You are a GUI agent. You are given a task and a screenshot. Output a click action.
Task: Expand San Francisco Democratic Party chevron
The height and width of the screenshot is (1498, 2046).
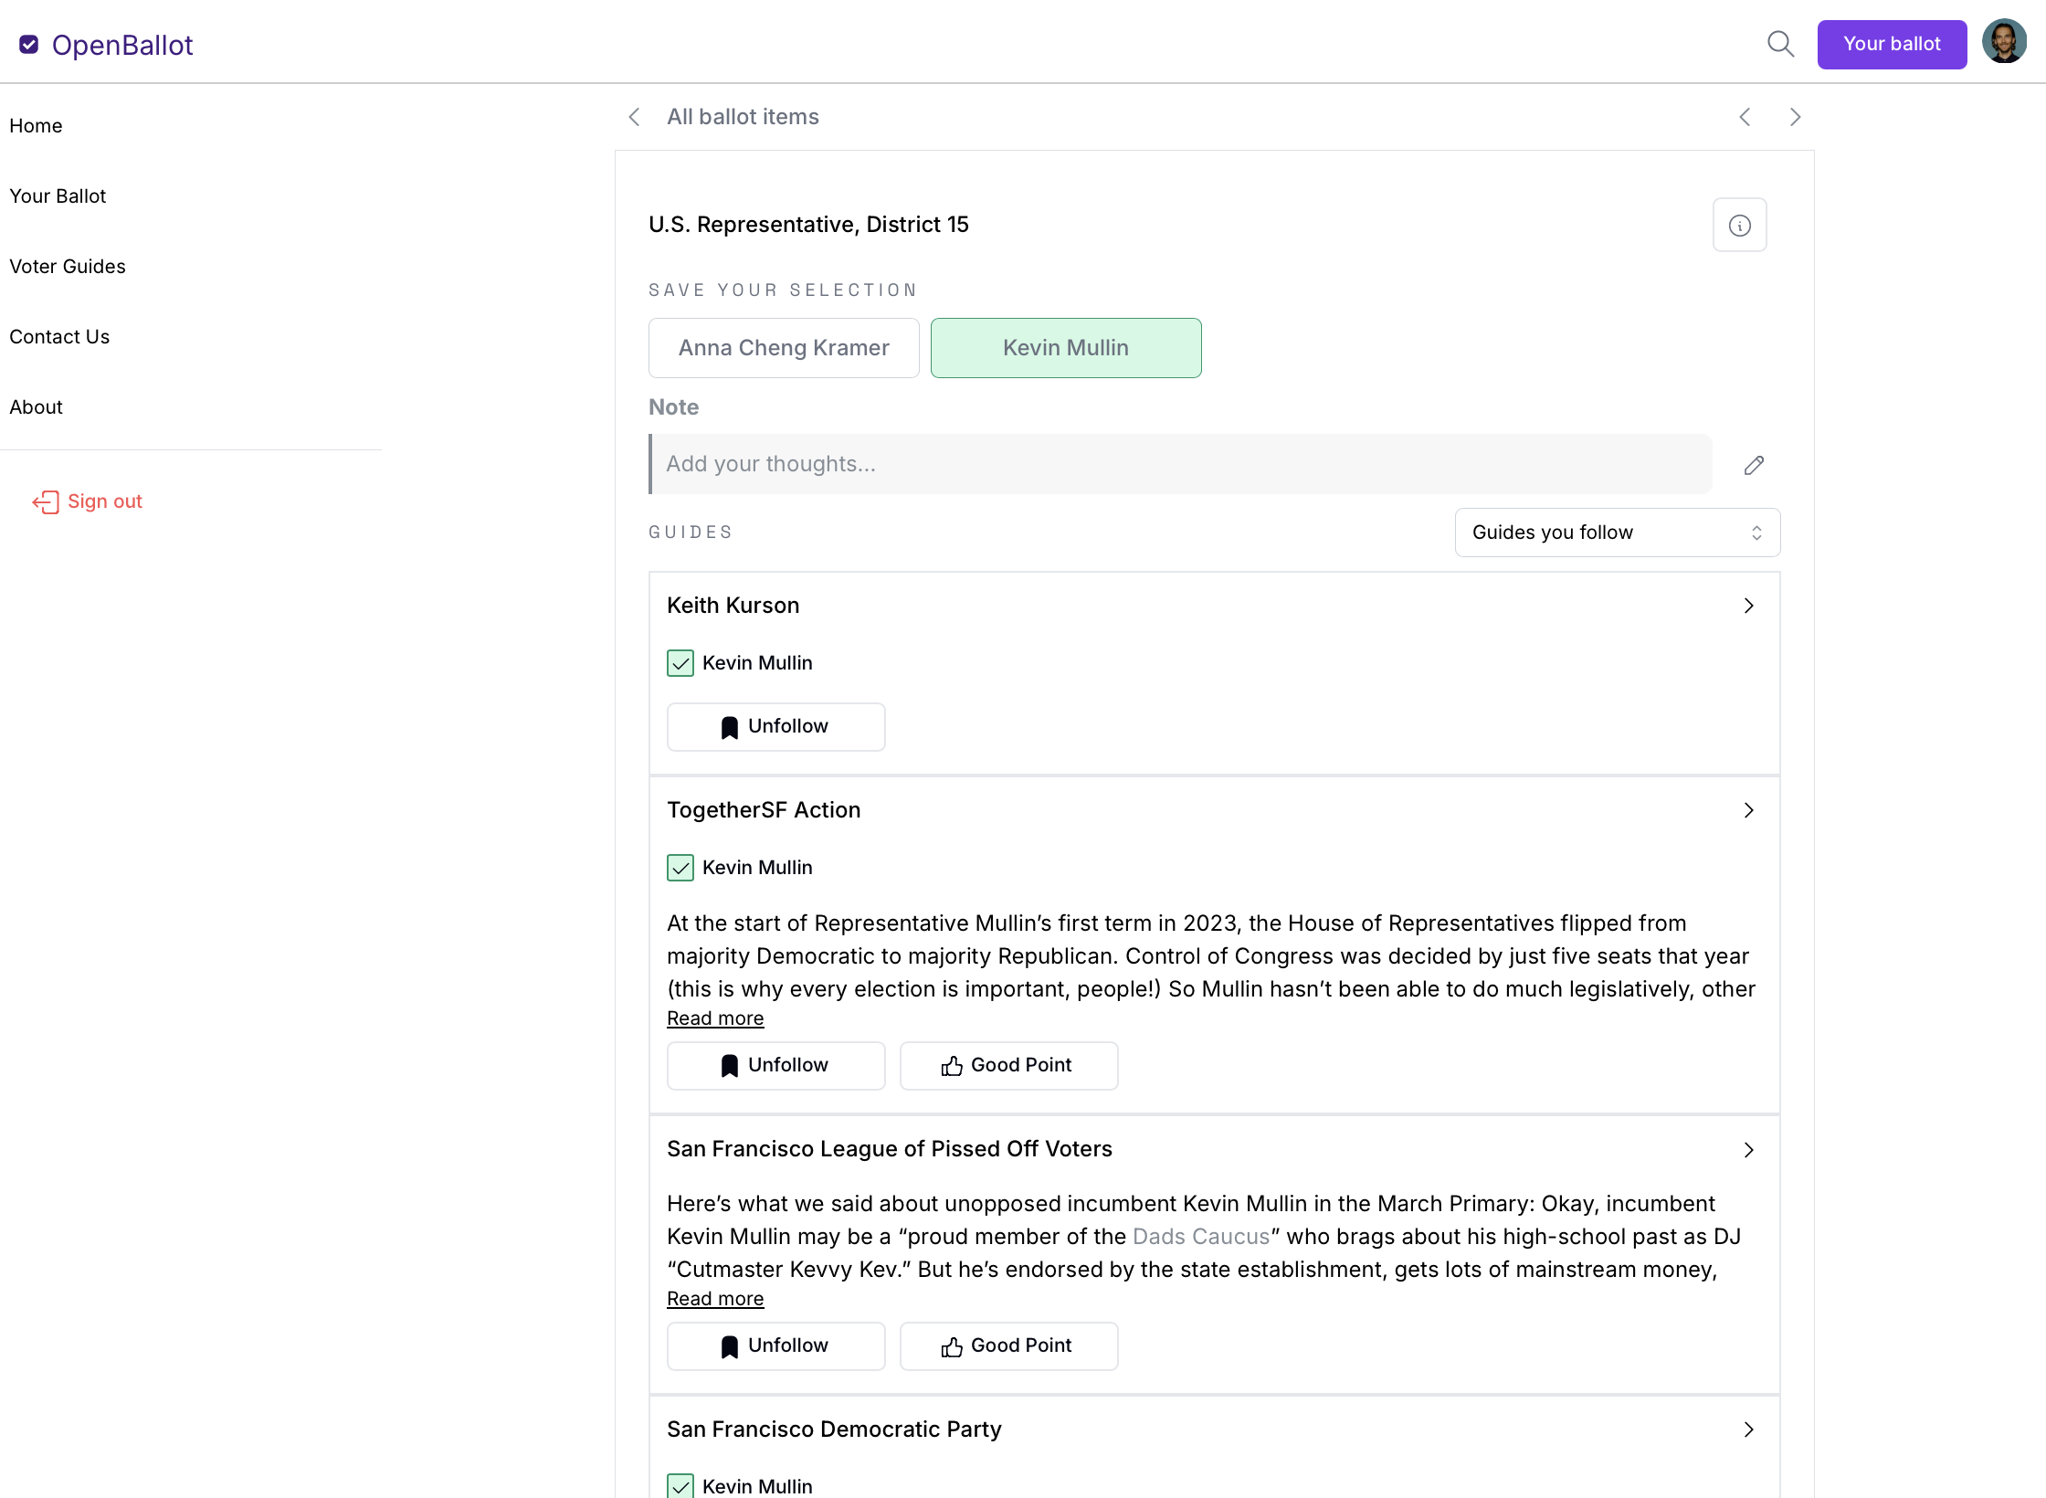click(1748, 1429)
